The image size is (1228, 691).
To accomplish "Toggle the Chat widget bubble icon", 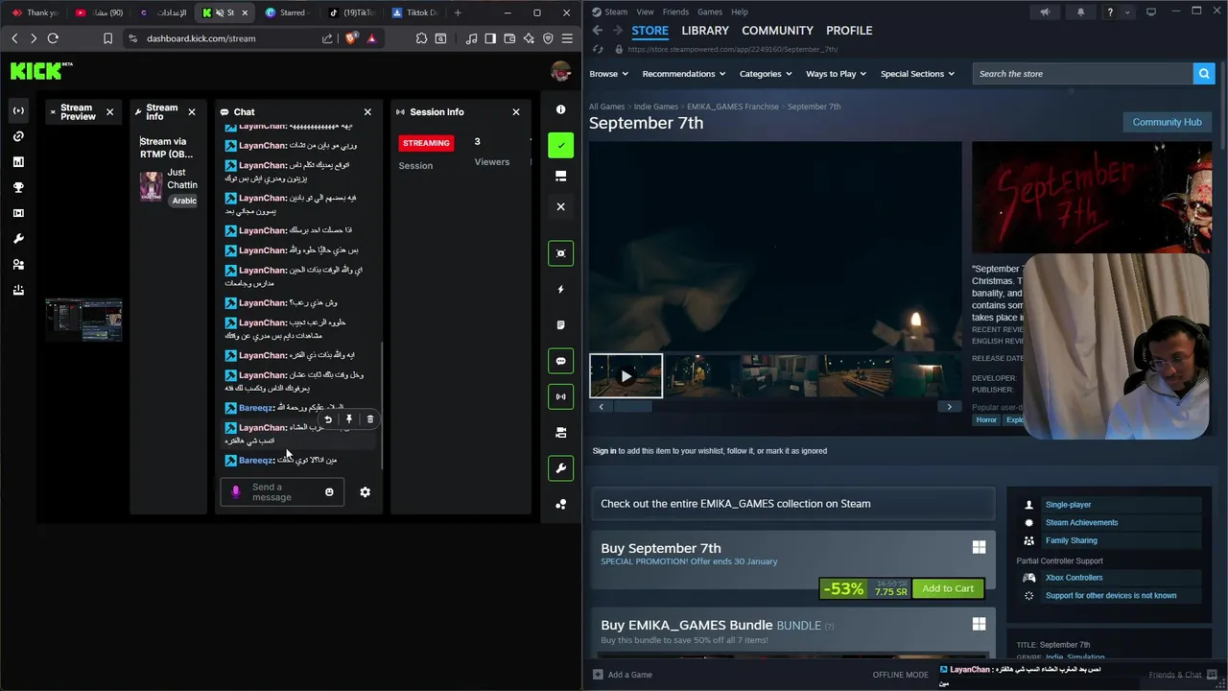I will tap(561, 361).
